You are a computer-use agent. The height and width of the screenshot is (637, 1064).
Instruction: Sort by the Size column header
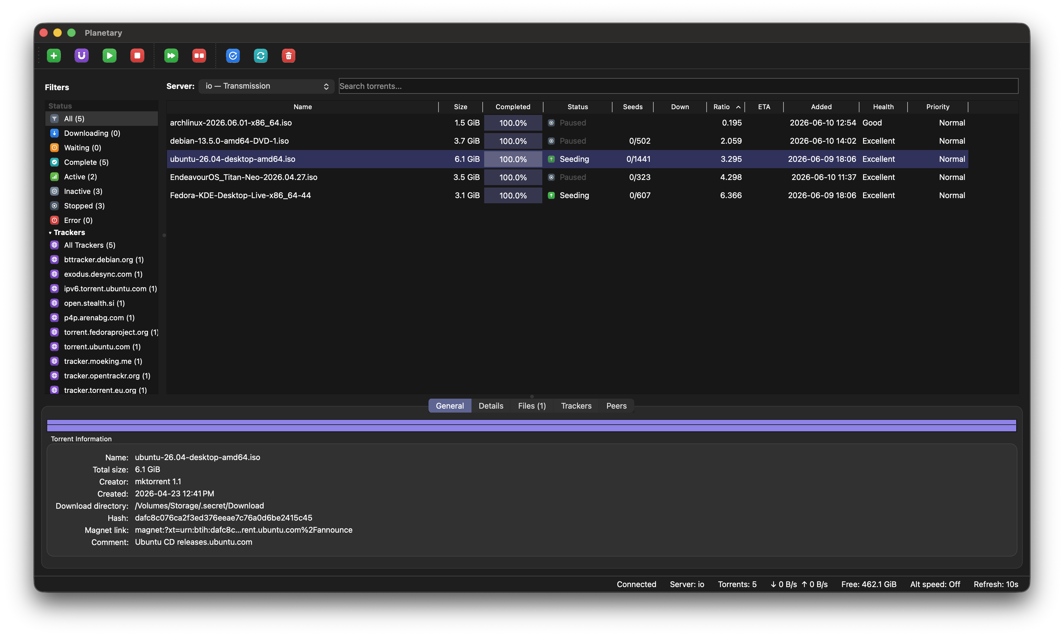point(460,107)
